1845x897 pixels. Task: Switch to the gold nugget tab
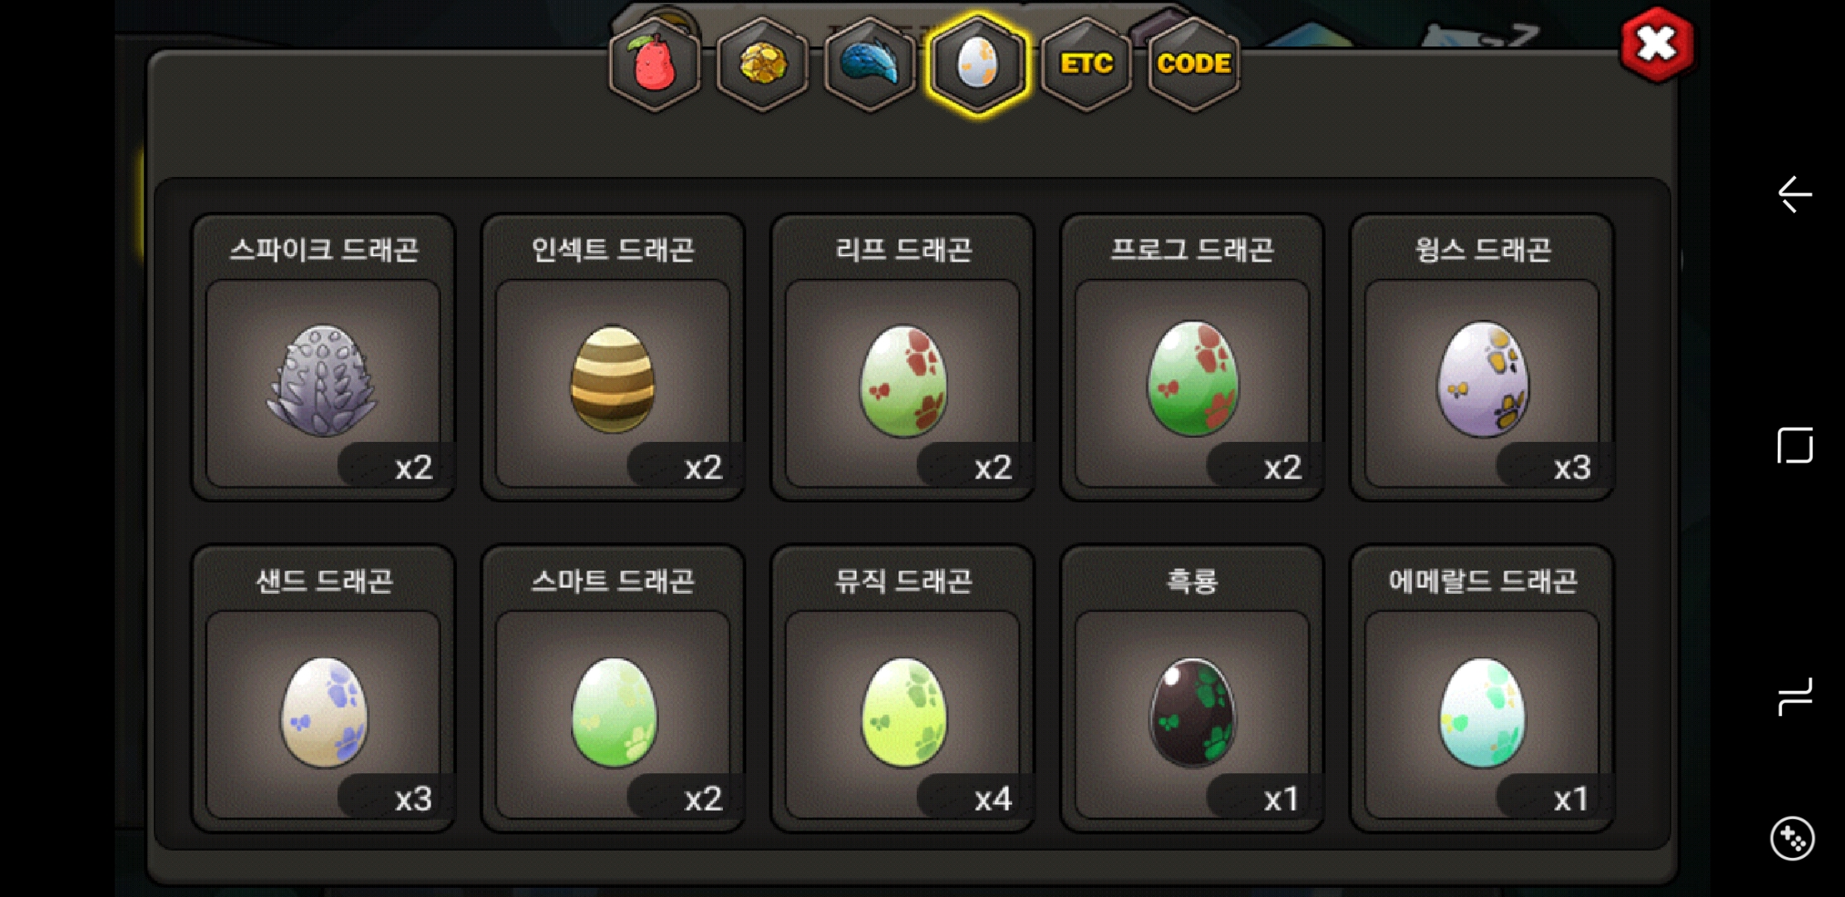(x=762, y=64)
